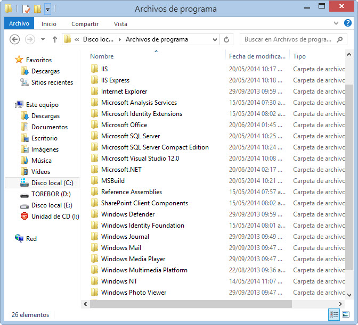358x325 pixels.
Task: Open the recent locations dropdown arrow
Action: (43, 39)
